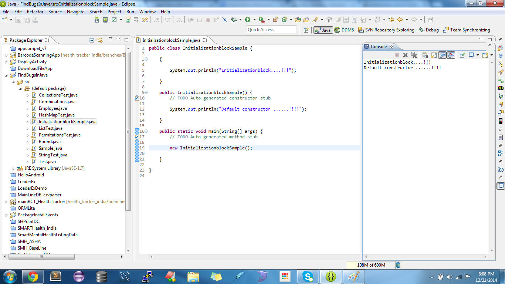This screenshot has height=284, width=505.
Task: Select the InitializationblockSample.java editor tab
Action: 171,40
